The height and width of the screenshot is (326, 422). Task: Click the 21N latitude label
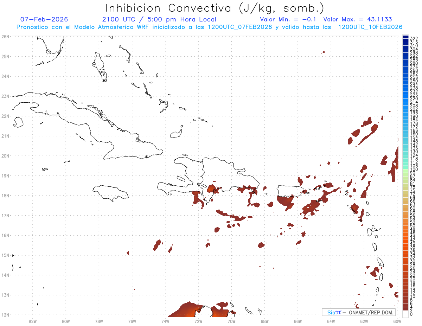(5, 136)
